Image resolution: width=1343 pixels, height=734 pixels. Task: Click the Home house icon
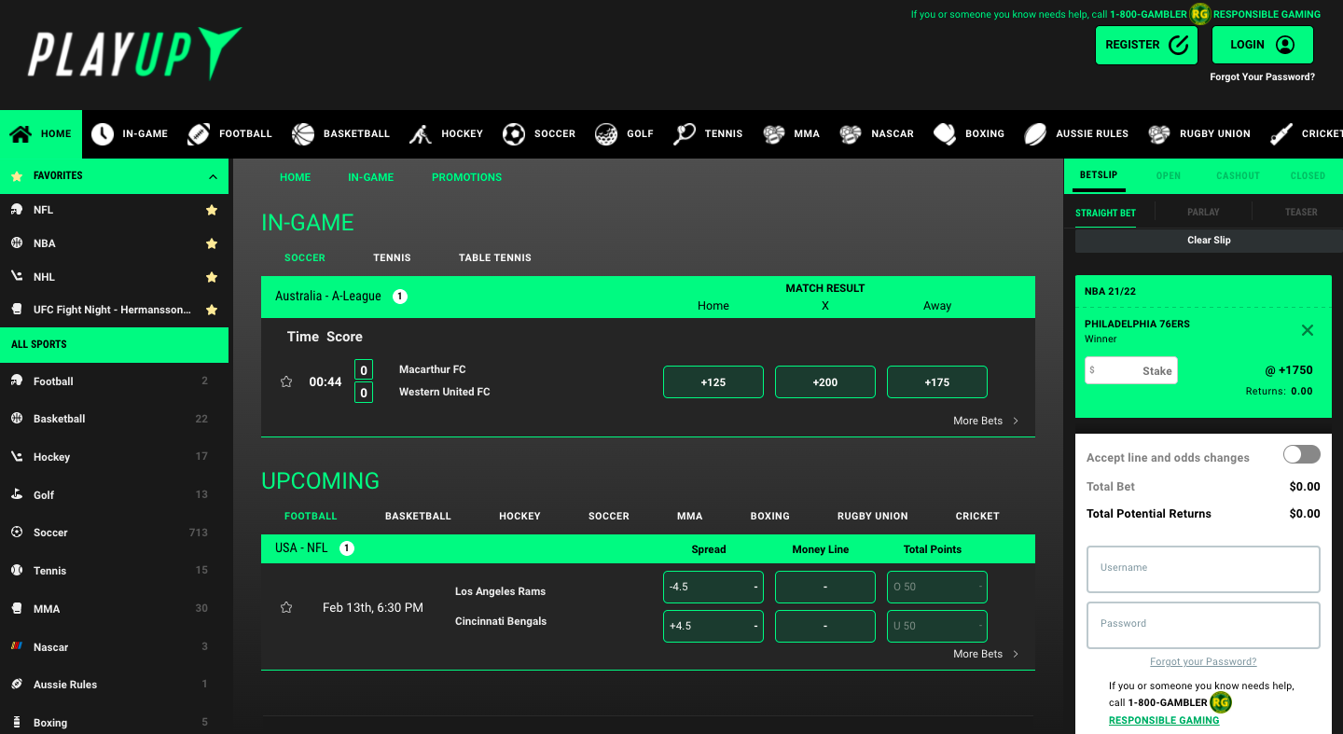click(x=21, y=133)
